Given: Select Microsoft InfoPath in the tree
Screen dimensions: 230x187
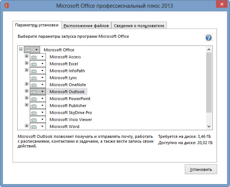Looking at the screenshot, I should [67, 71].
